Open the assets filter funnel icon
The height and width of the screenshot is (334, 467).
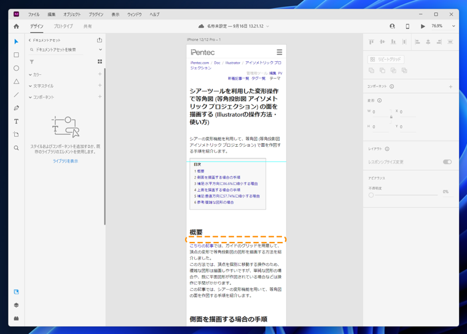31,61
